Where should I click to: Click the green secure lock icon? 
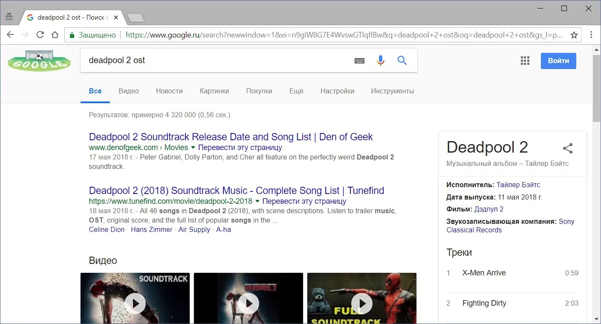72,35
